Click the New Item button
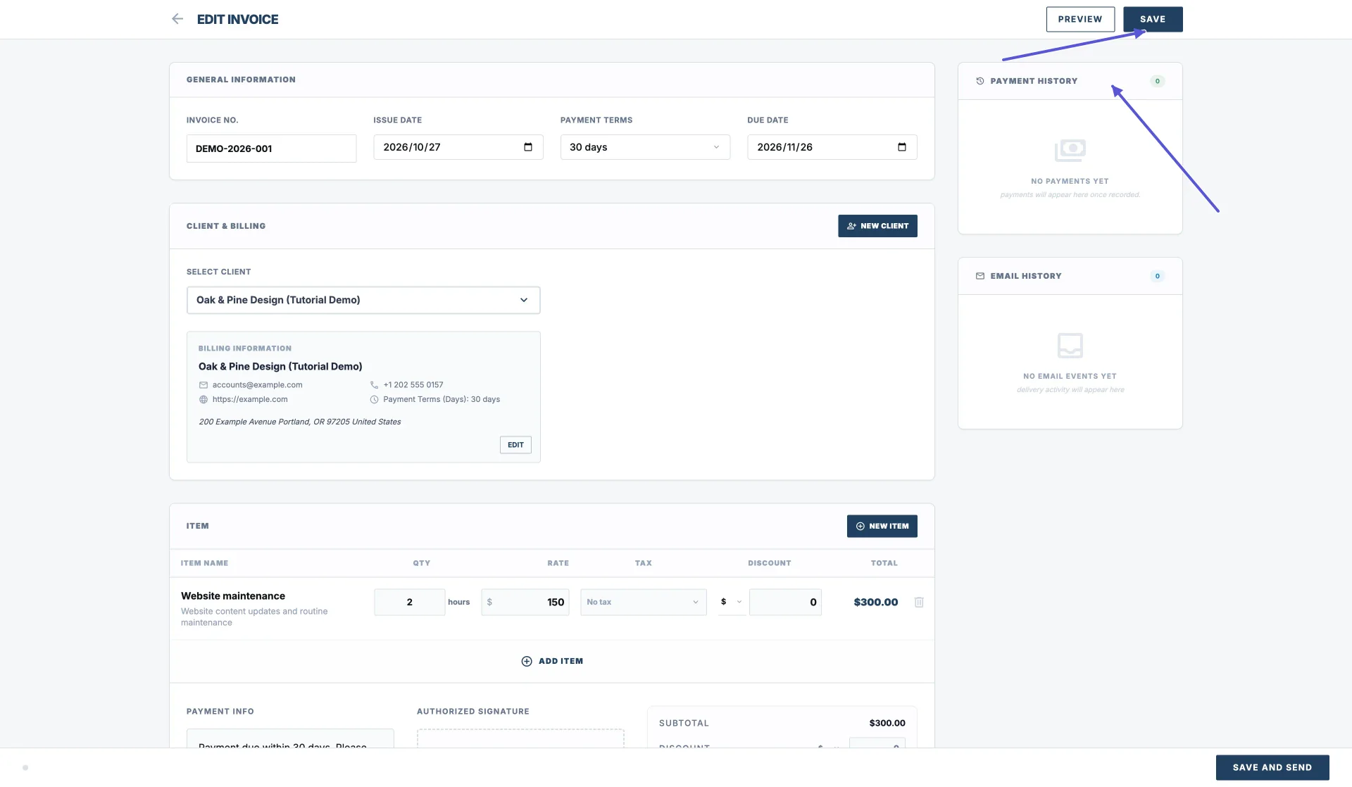Screen dimensions: 1352x787 [882, 526]
